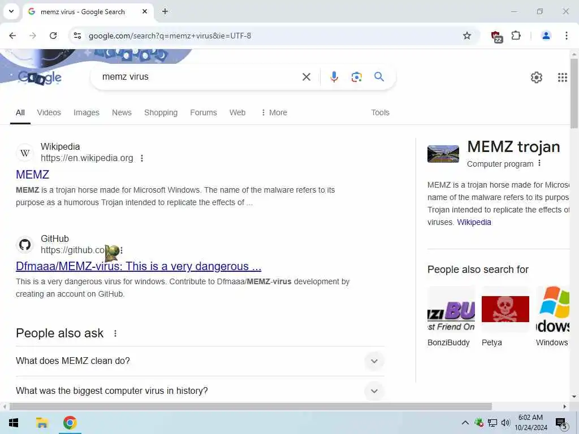Open the Dfmaaa/MEMZ-virus GitHub link

(x=139, y=267)
